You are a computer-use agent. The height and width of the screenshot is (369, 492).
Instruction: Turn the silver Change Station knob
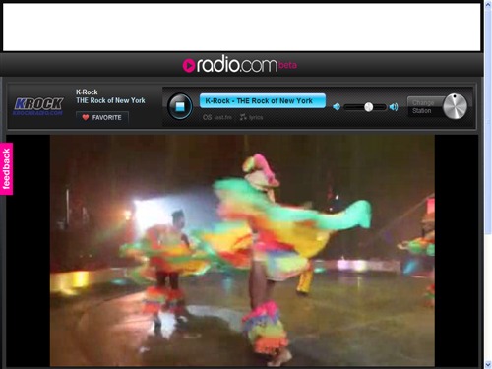455,106
